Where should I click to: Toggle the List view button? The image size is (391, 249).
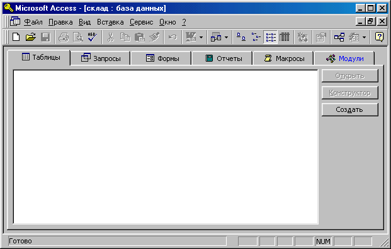[271, 37]
